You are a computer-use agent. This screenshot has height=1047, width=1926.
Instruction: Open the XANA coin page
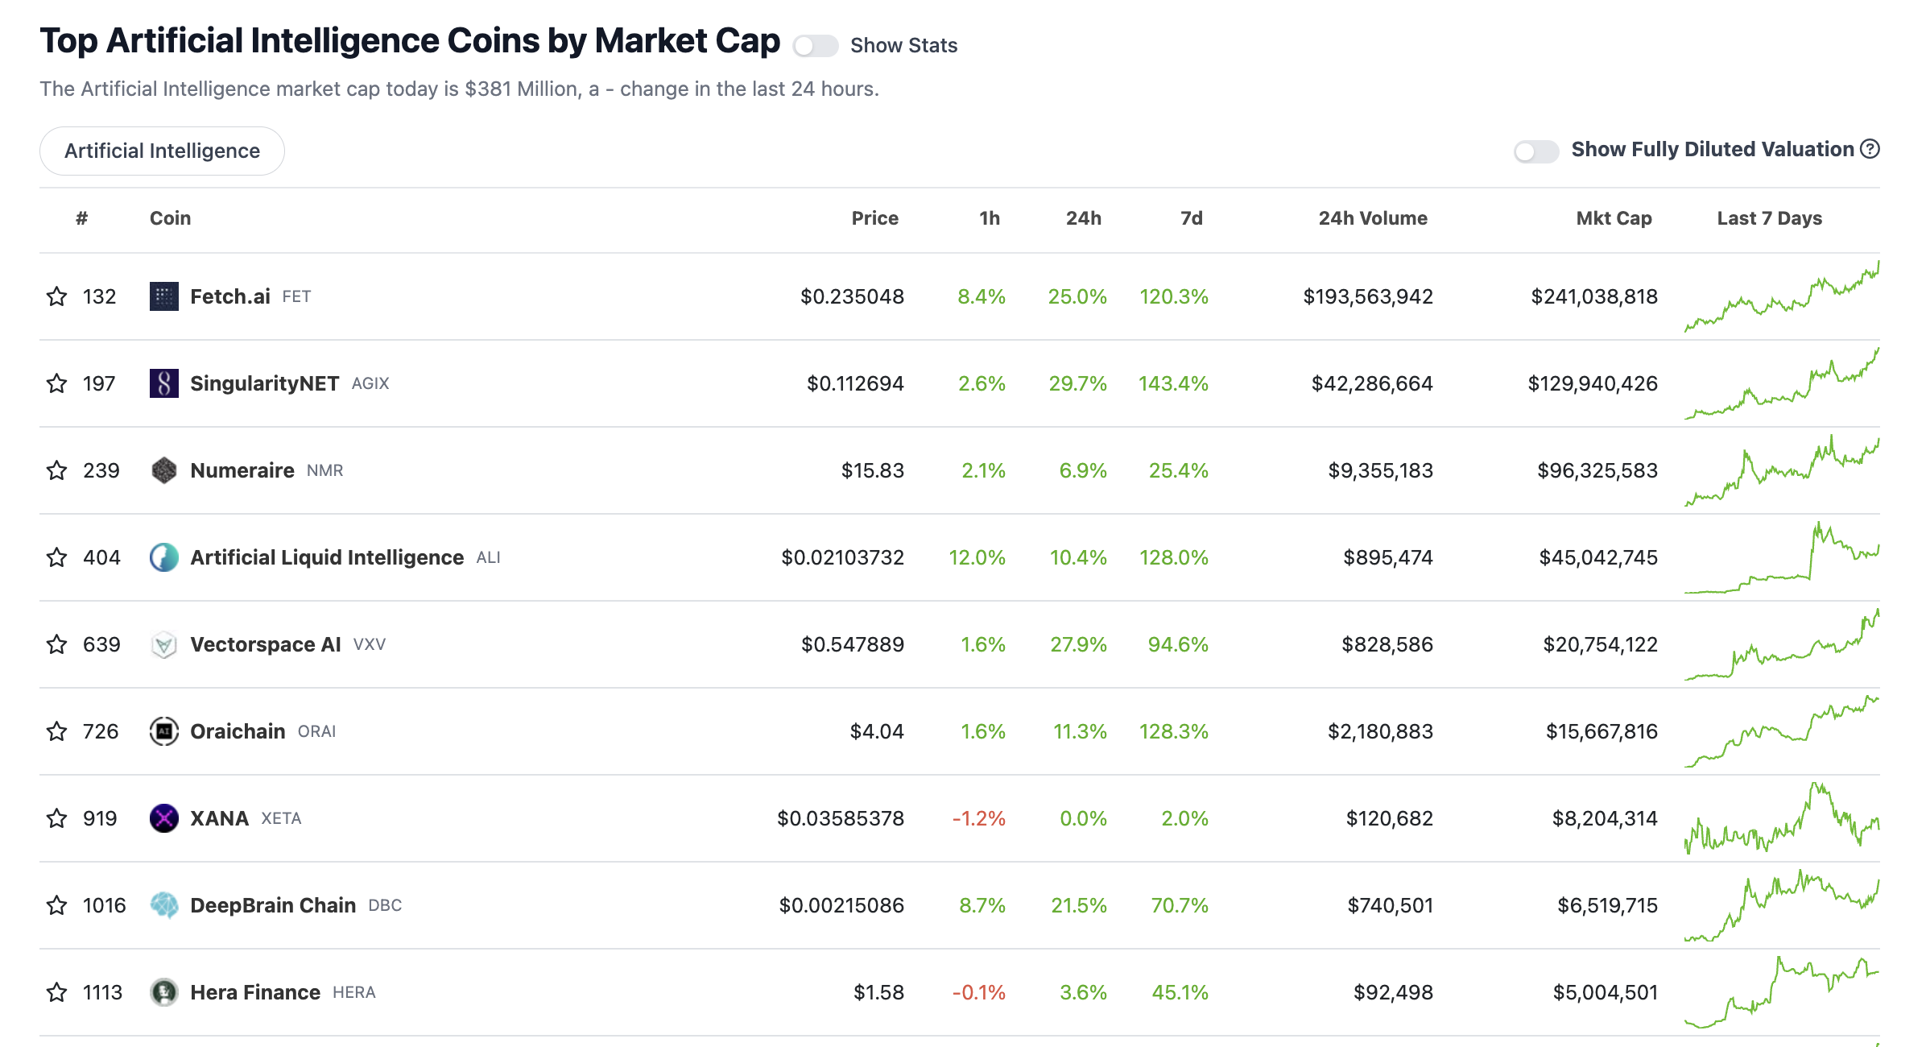tap(219, 818)
